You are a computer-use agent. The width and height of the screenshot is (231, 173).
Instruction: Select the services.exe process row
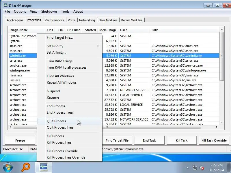point(114,65)
